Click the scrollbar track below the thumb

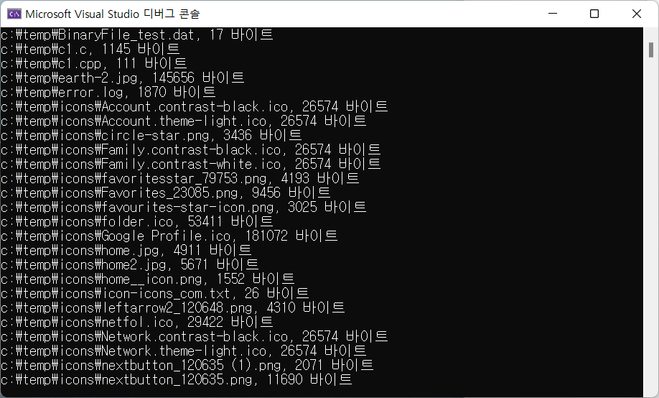coord(650,227)
